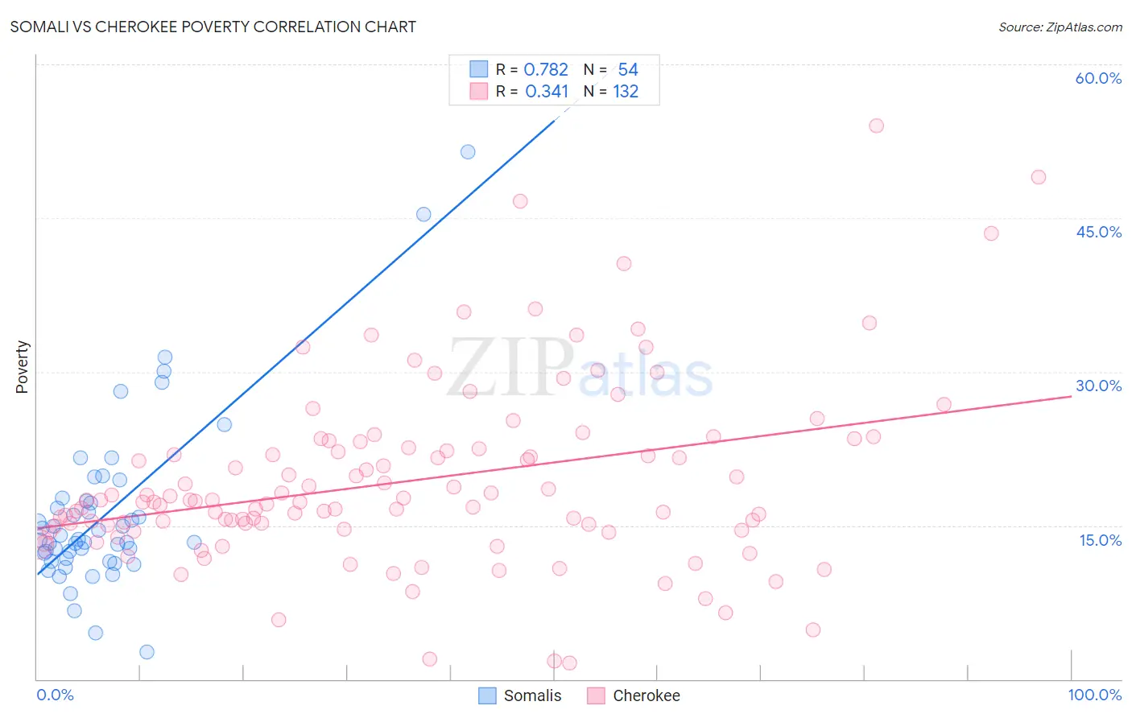Click the 60.0% y-axis label
This screenshot has width=1132, height=718.
coord(1098,78)
